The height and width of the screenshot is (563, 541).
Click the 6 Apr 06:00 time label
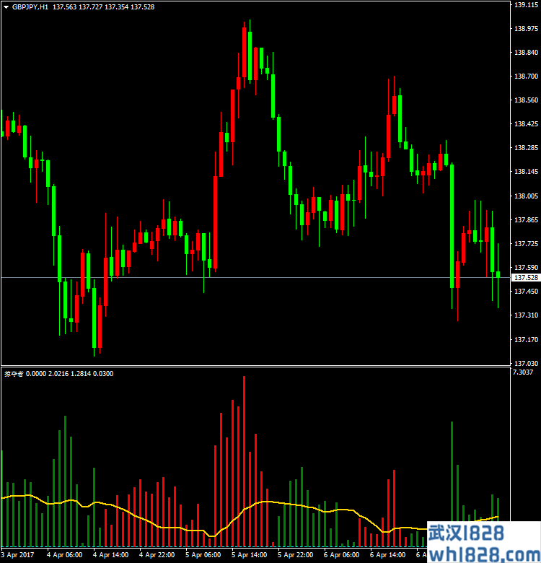click(341, 555)
